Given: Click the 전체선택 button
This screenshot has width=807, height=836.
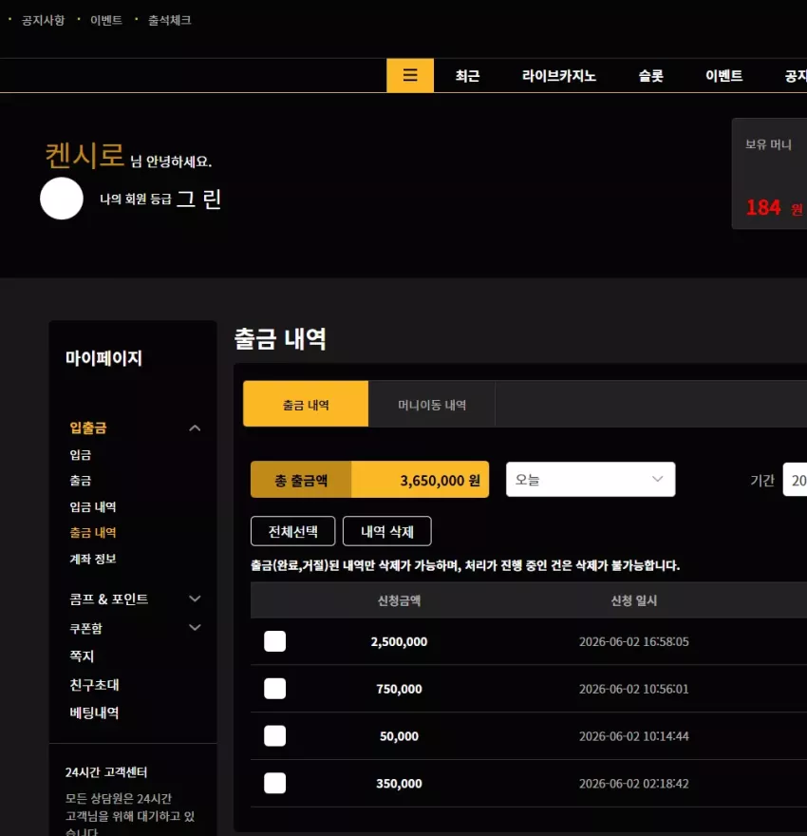Looking at the screenshot, I should [x=293, y=531].
